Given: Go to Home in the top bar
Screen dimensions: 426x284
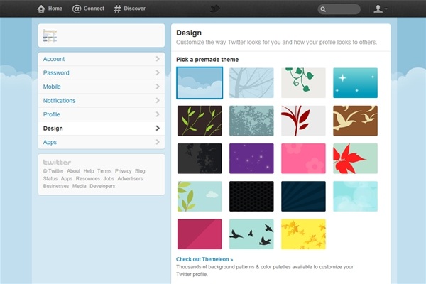Looking at the screenshot, I should tap(55, 9).
